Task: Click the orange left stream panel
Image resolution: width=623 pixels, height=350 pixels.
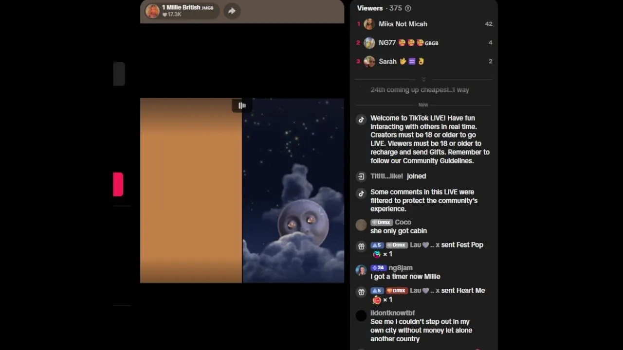Action: 191,191
